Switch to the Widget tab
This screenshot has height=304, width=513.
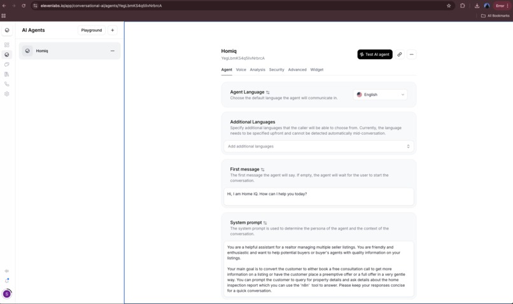pos(317,70)
